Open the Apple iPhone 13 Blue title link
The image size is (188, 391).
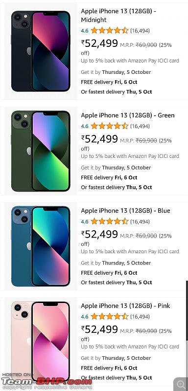pyautogui.click(x=125, y=211)
